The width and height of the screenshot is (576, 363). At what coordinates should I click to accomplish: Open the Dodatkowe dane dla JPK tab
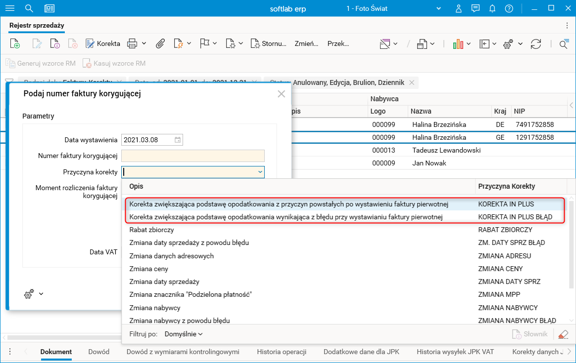tap(361, 352)
